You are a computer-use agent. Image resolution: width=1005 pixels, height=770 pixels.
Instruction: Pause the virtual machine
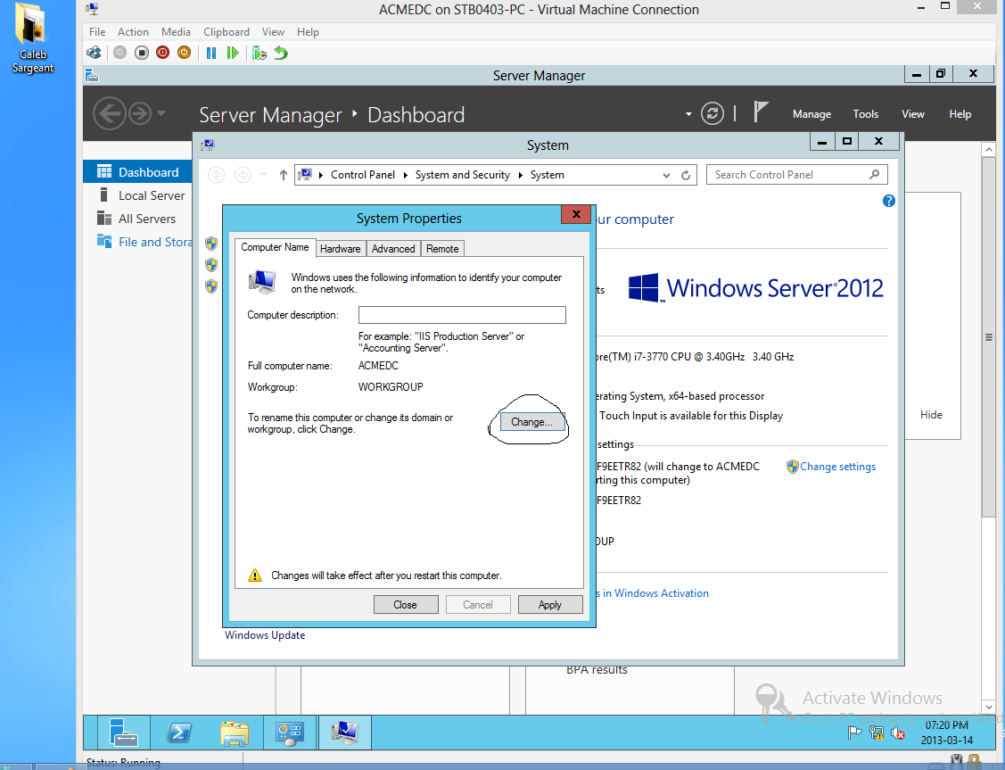tap(210, 53)
